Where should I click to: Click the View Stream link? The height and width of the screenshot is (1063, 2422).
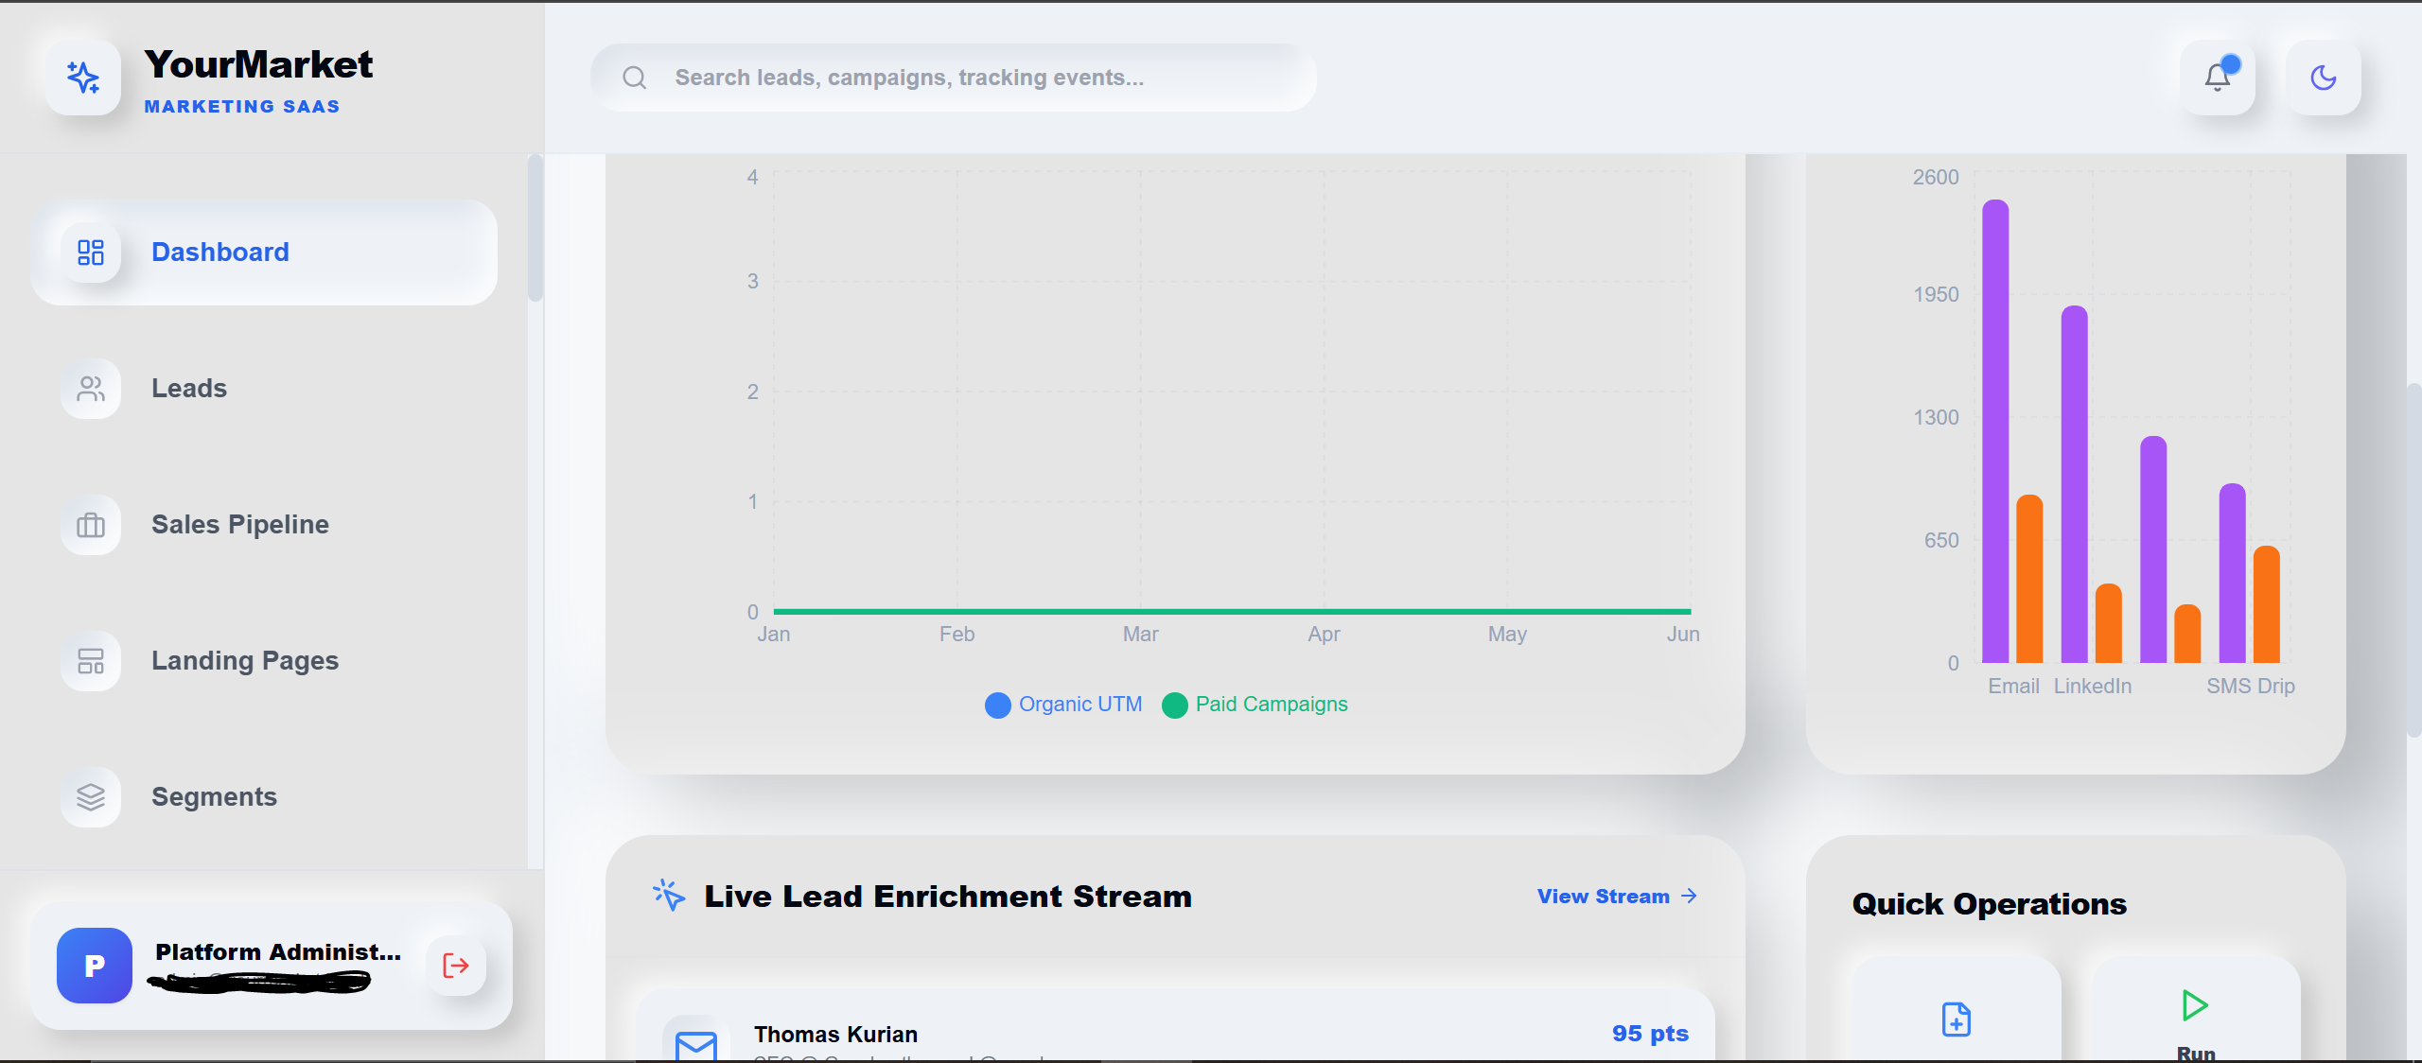tap(1617, 897)
